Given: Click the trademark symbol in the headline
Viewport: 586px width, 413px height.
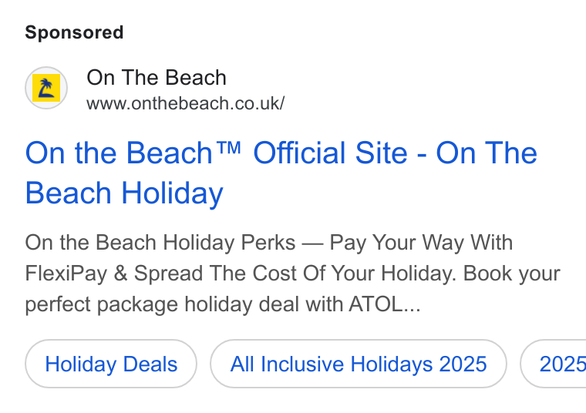Looking at the screenshot, I should 228,148.
